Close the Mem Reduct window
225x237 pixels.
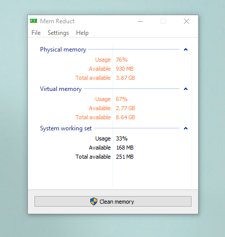pos(186,21)
